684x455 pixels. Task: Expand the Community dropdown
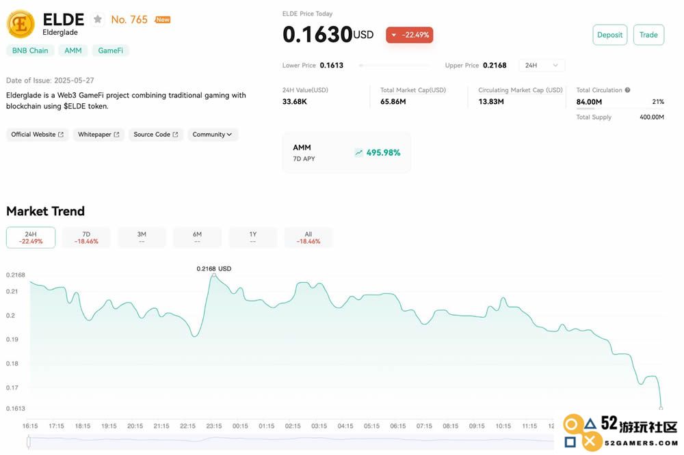tap(213, 134)
